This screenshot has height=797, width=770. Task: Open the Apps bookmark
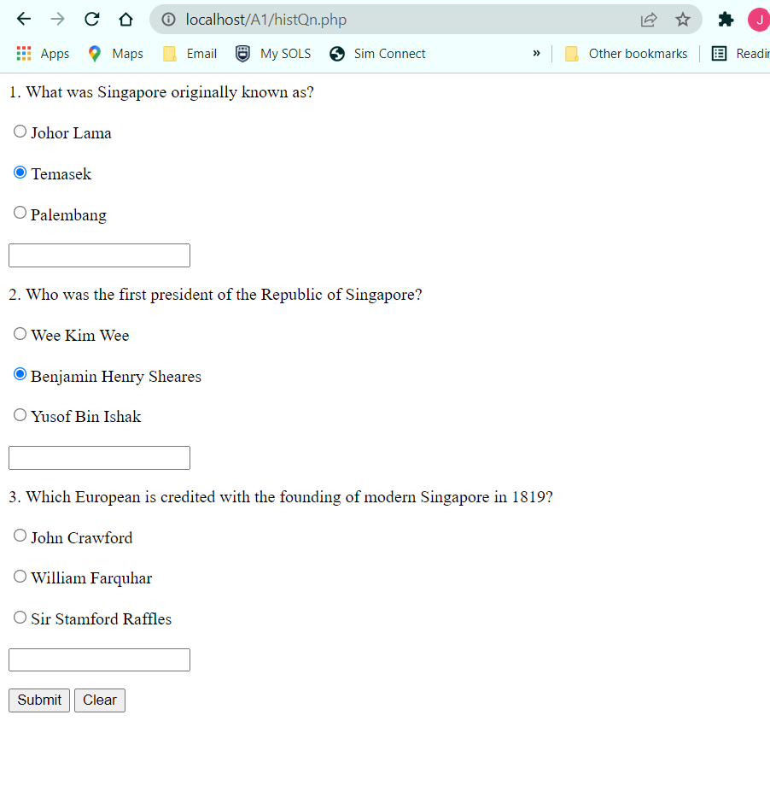43,53
